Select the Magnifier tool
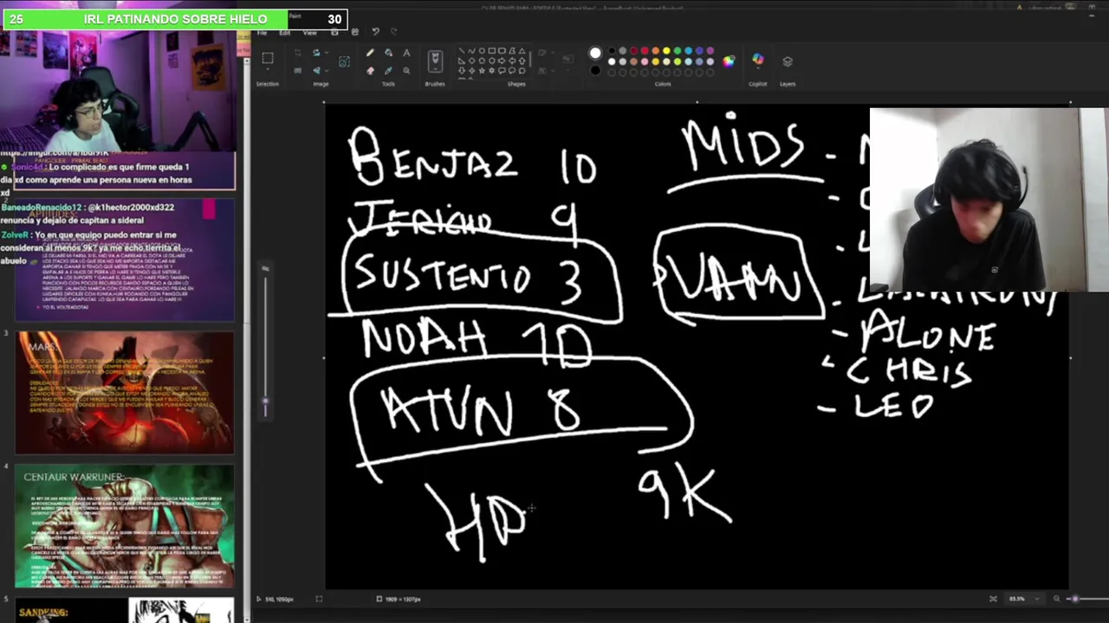1109x623 pixels. 406,71
